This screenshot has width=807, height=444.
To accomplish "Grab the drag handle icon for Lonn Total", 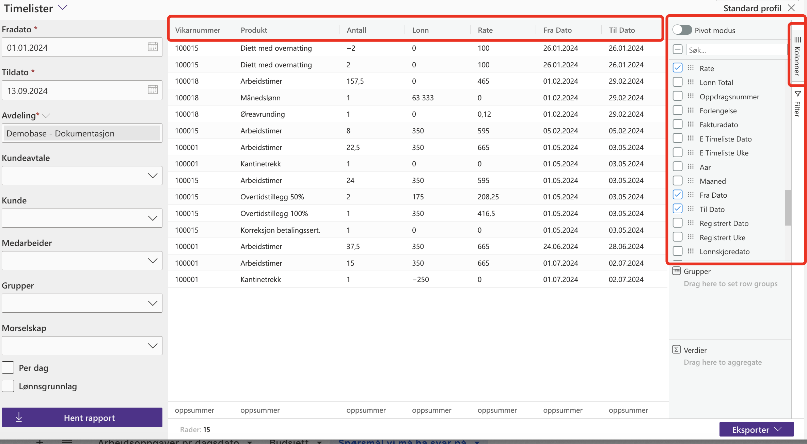I will click(x=691, y=82).
